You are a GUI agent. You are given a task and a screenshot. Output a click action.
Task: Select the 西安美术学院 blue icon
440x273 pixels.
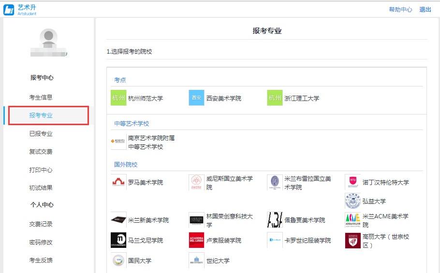196,98
